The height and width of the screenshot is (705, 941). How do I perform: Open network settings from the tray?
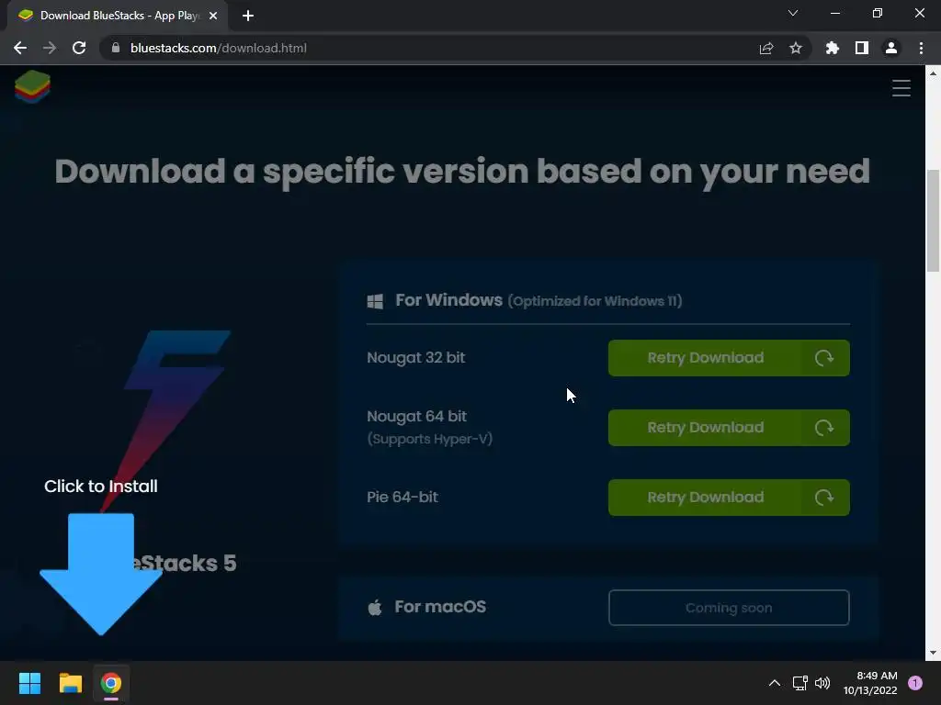[x=799, y=683]
